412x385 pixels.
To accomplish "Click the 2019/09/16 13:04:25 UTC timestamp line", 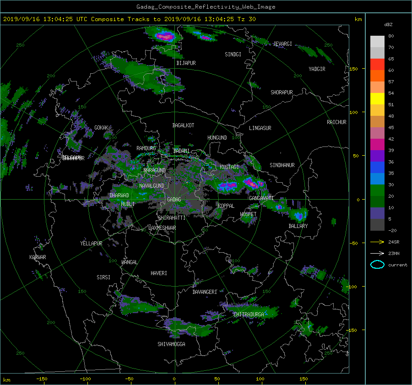I will click(129, 19).
